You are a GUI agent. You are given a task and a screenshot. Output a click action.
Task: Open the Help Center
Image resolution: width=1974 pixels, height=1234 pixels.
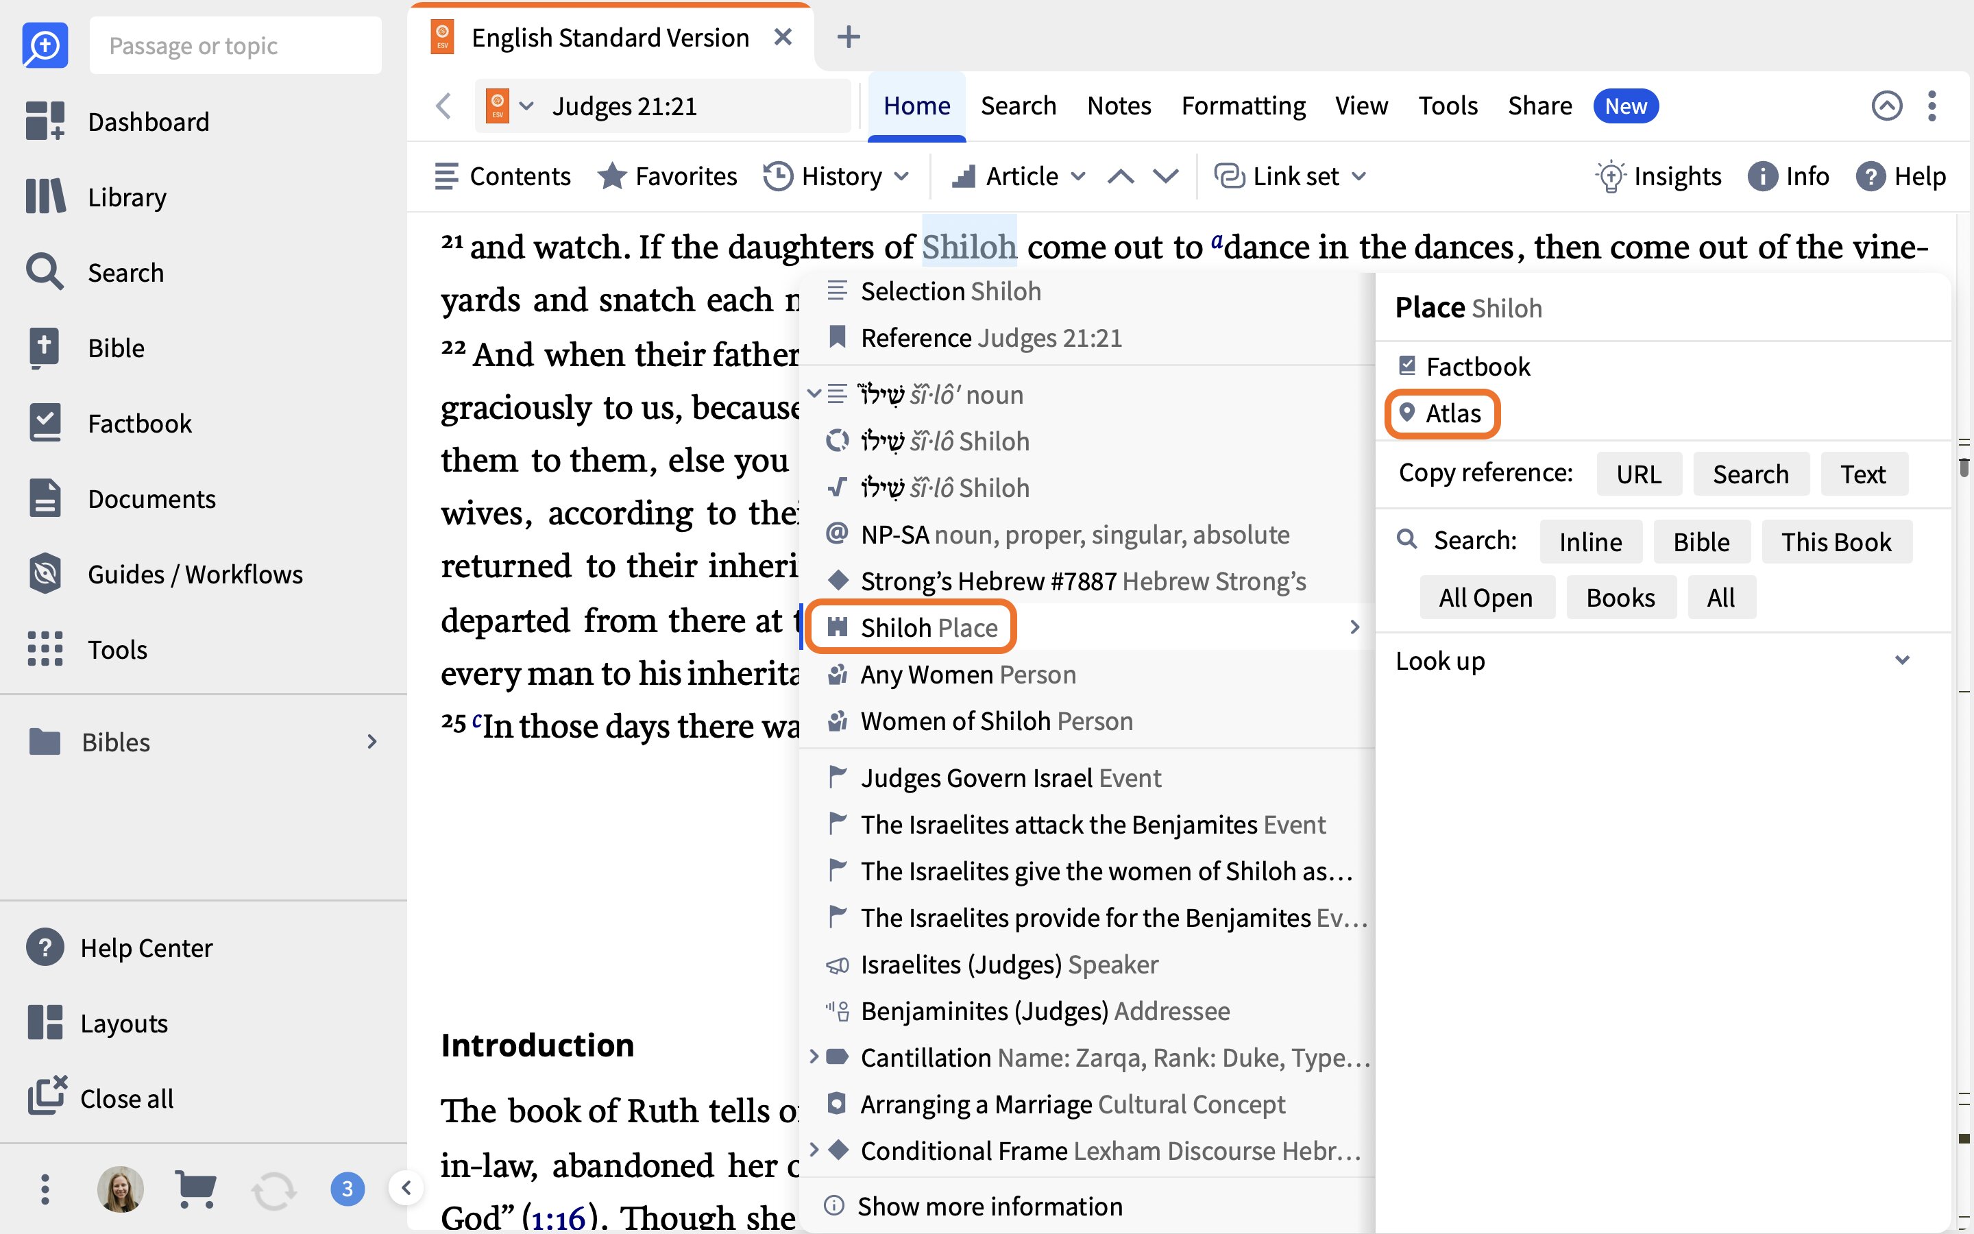tap(119, 947)
